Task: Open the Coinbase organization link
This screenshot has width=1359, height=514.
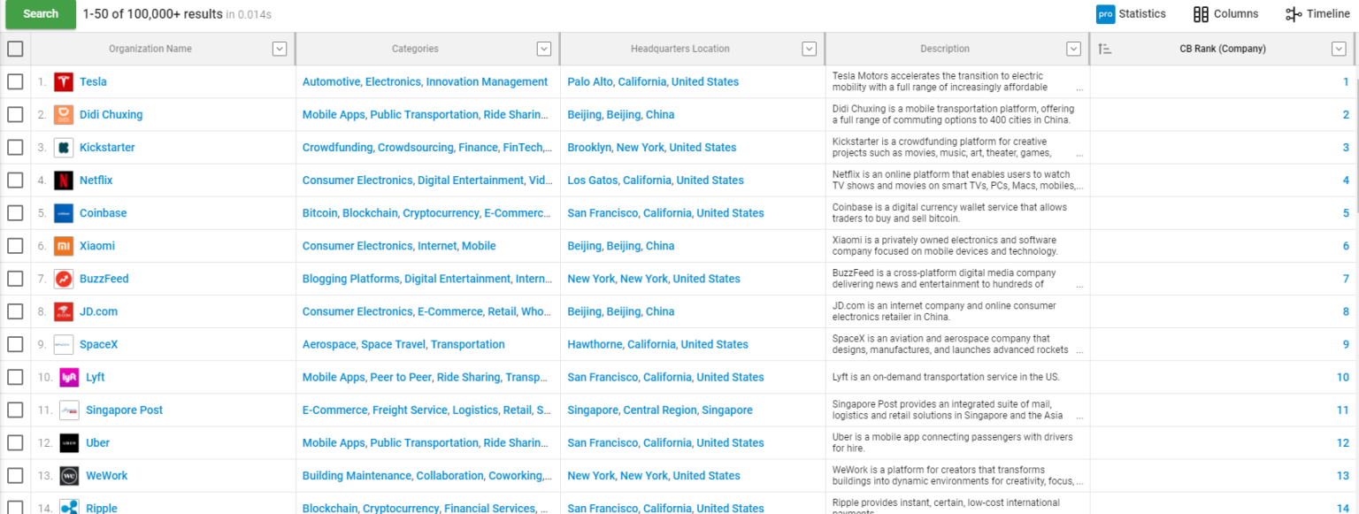Action: (103, 213)
